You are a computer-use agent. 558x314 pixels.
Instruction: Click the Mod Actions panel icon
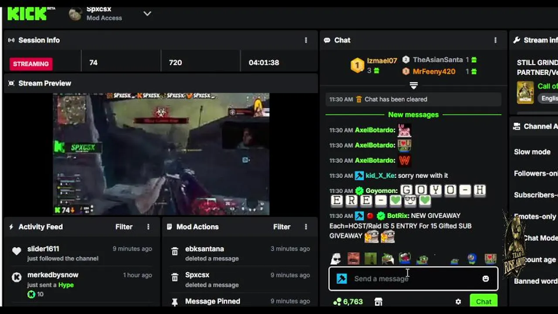coord(169,227)
